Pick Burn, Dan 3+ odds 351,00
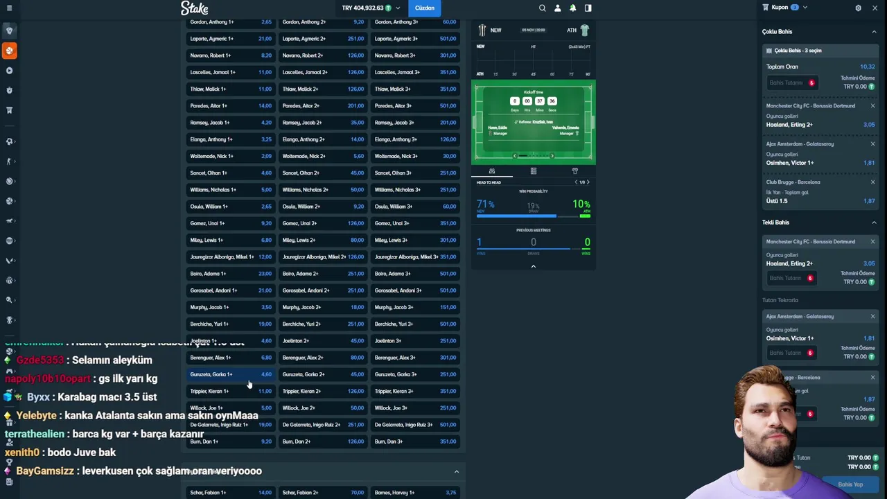887x499 pixels. click(415, 441)
